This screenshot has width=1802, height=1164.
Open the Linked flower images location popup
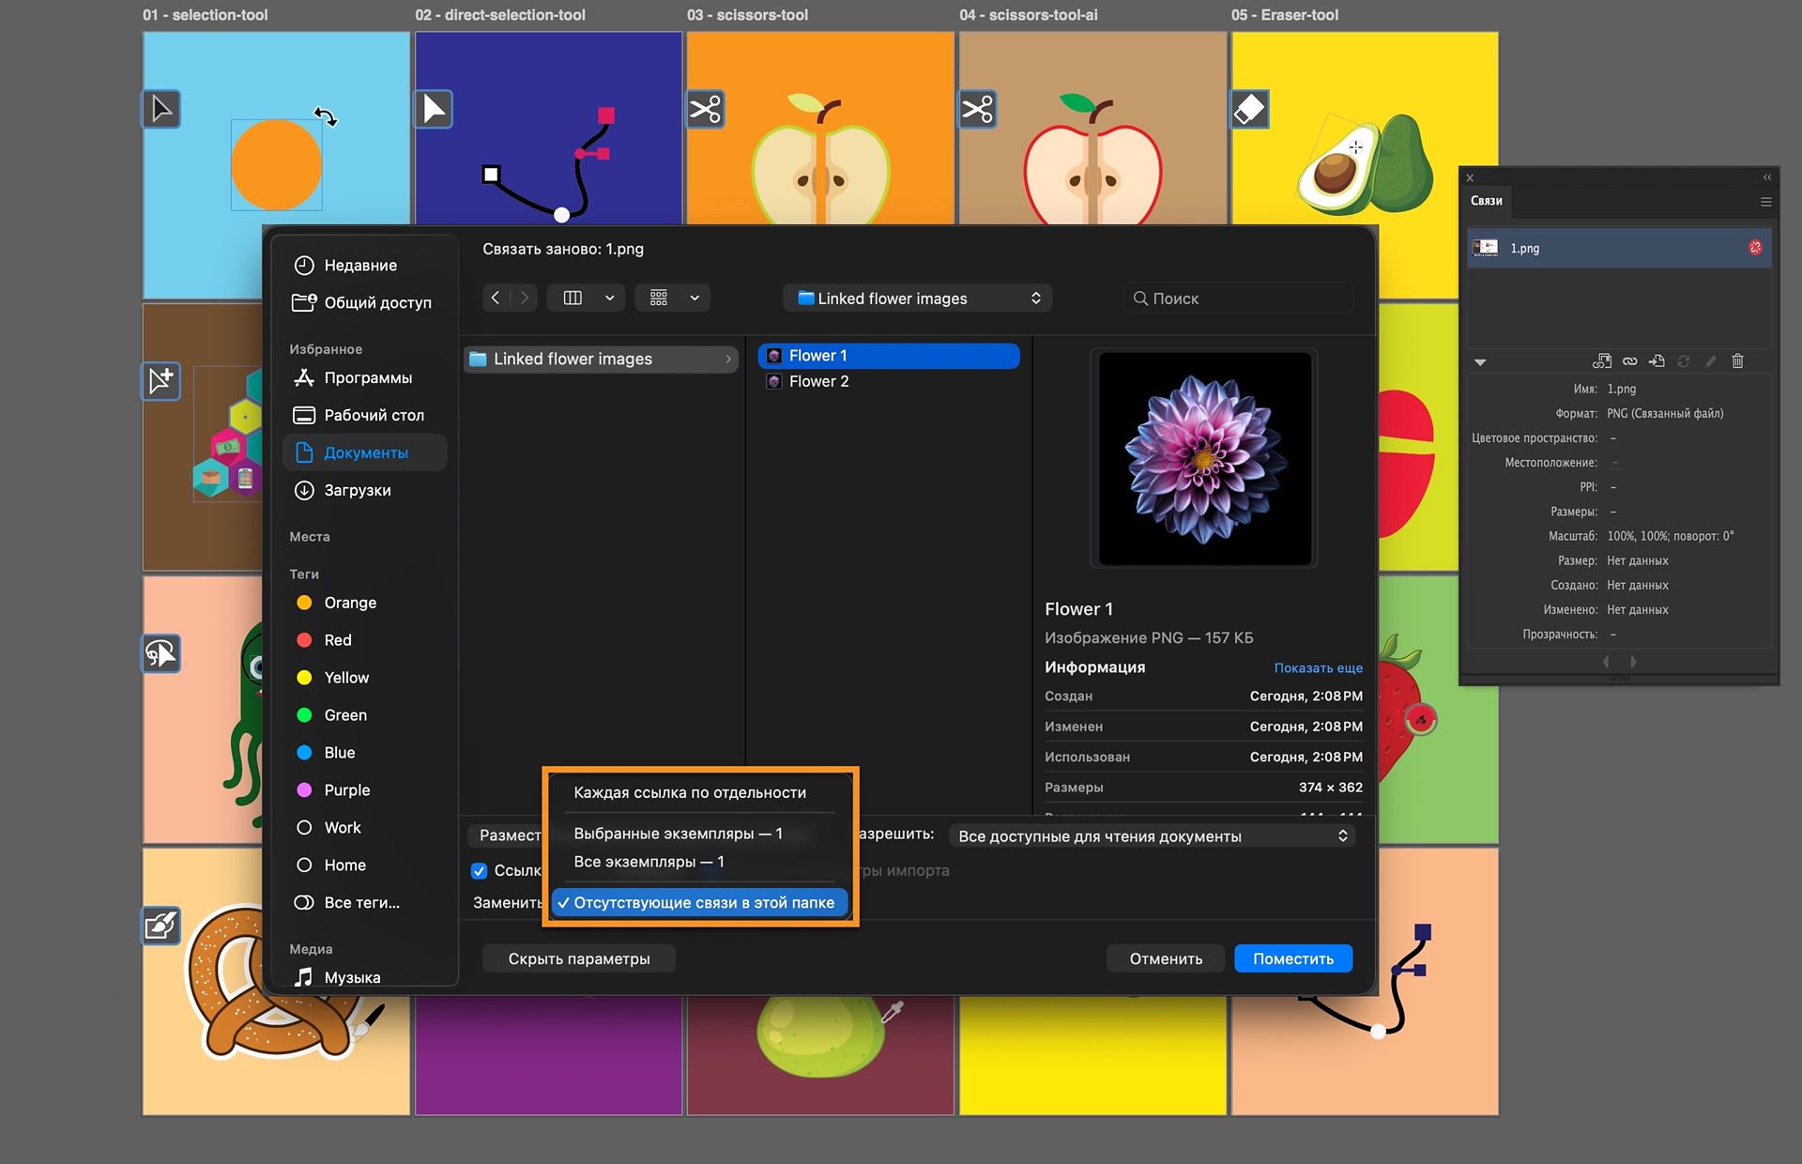tap(918, 298)
